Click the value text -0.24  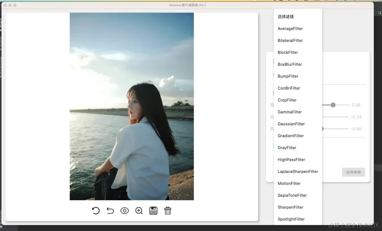point(356,117)
